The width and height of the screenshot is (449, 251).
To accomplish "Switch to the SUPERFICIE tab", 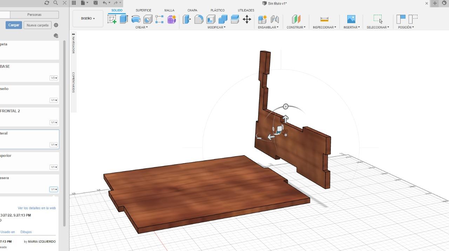I will point(143,10).
